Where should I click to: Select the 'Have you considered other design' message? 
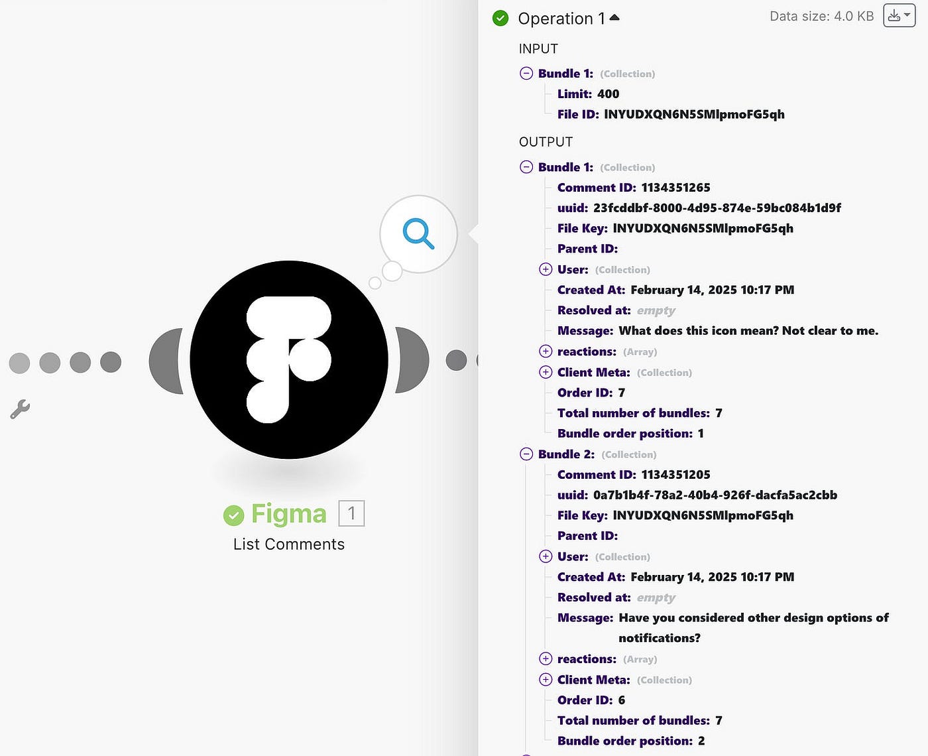pyautogui.click(x=754, y=628)
